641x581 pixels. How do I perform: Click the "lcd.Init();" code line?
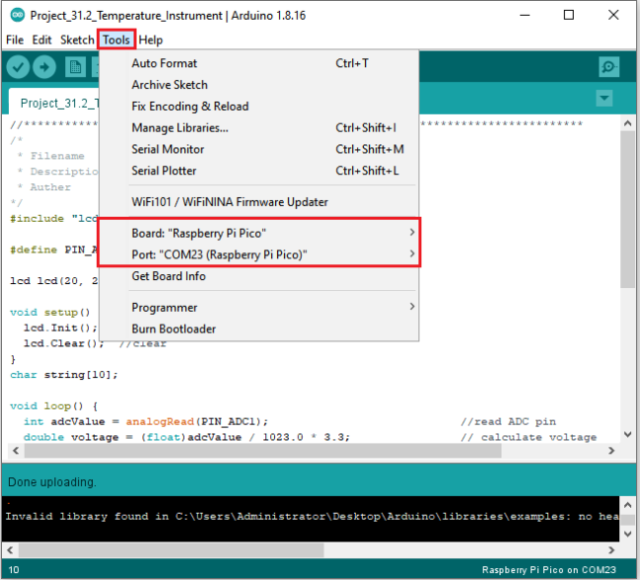coord(60,327)
